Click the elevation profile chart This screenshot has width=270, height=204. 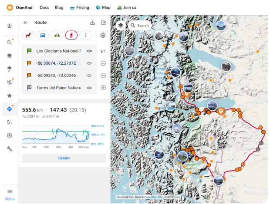click(56, 135)
